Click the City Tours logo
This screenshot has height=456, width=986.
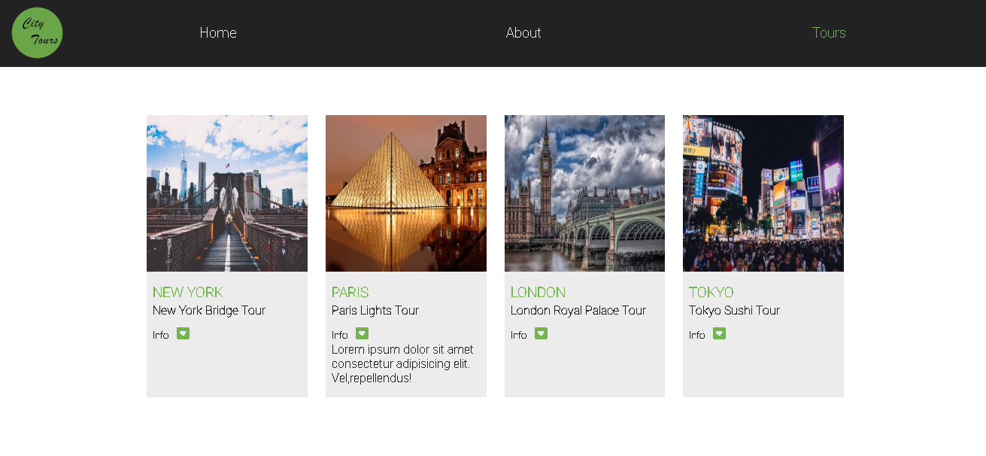tap(37, 32)
